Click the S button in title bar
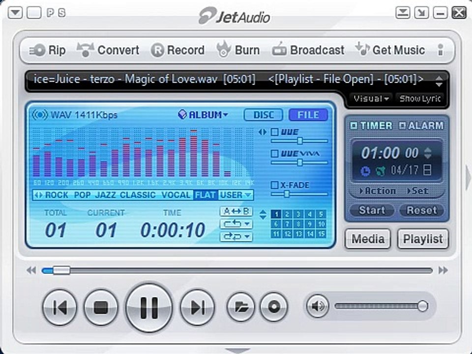This screenshot has height=354, width=472. click(x=62, y=13)
